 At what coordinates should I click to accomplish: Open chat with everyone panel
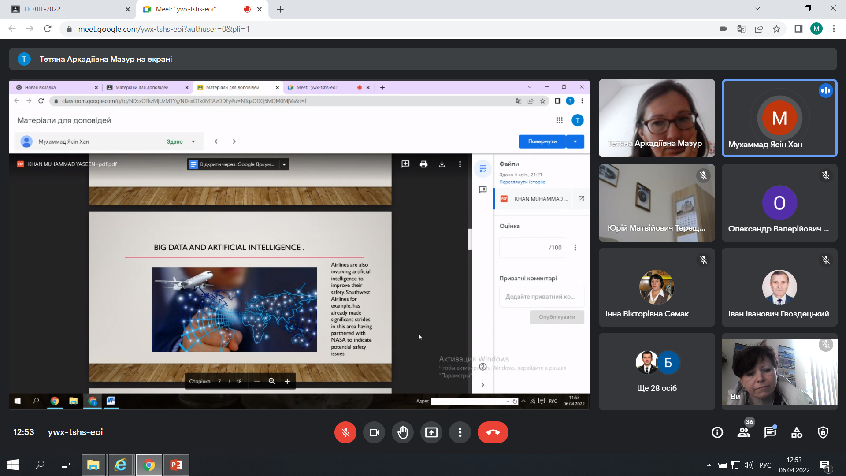(770, 432)
